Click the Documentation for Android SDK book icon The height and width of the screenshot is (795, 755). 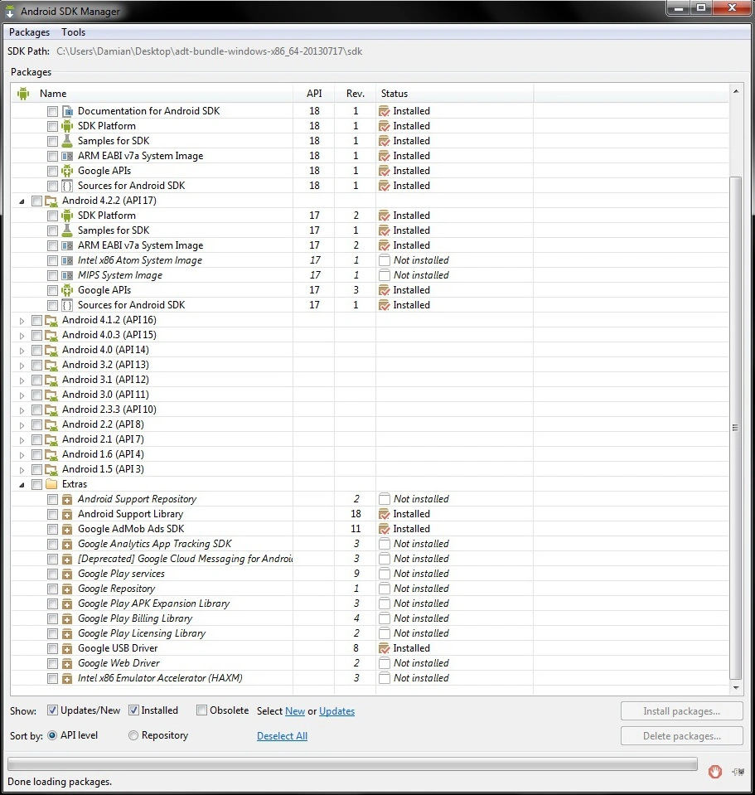(66, 110)
